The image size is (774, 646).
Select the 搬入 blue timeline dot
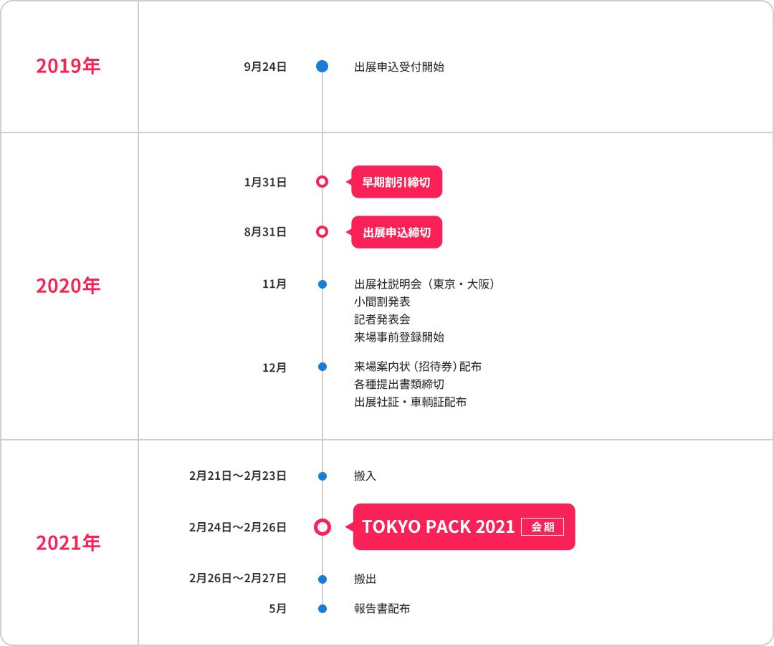tap(322, 476)
